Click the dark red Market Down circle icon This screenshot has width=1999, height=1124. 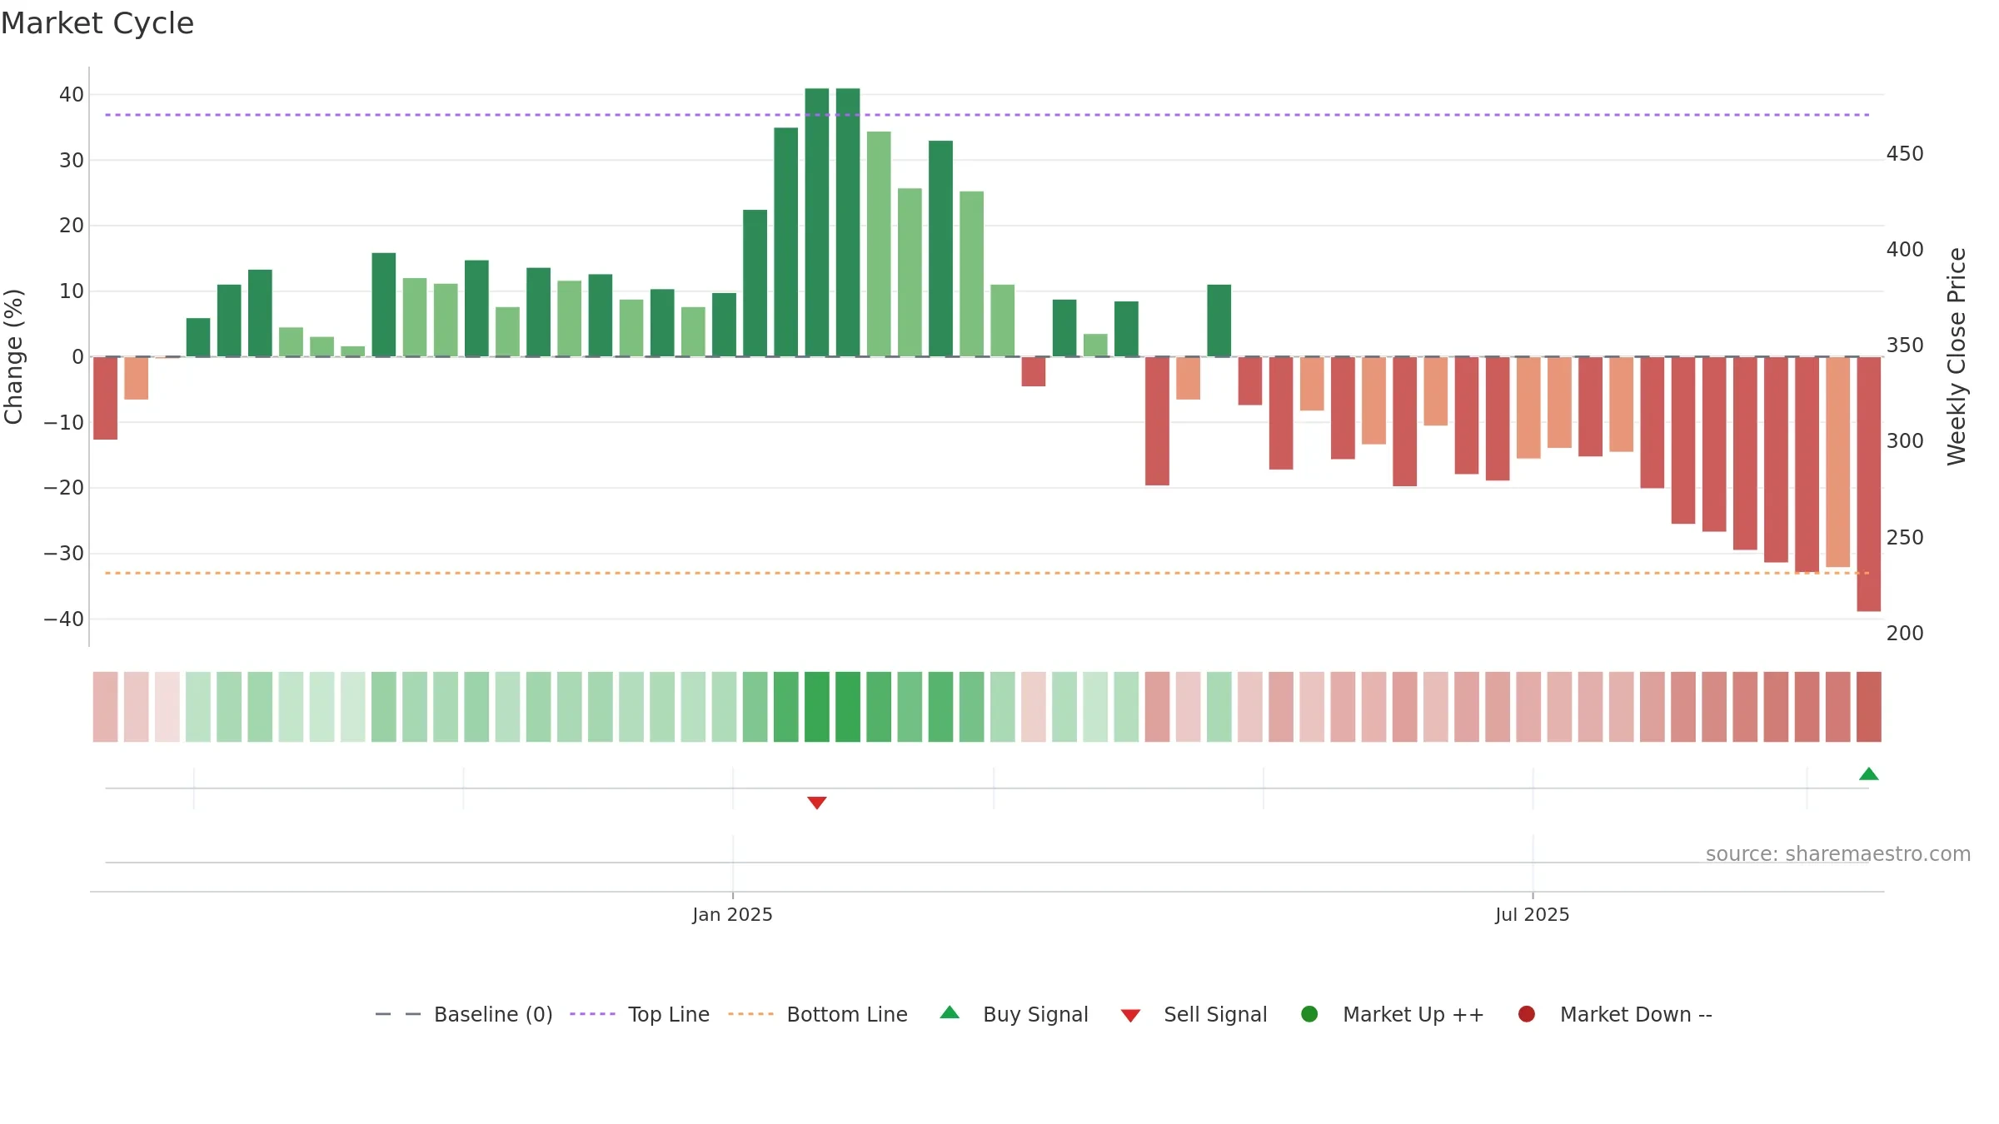1527,1014
